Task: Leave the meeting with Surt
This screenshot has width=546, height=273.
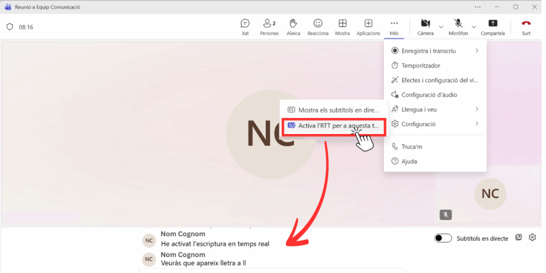Action: click(x=526, y=26)
